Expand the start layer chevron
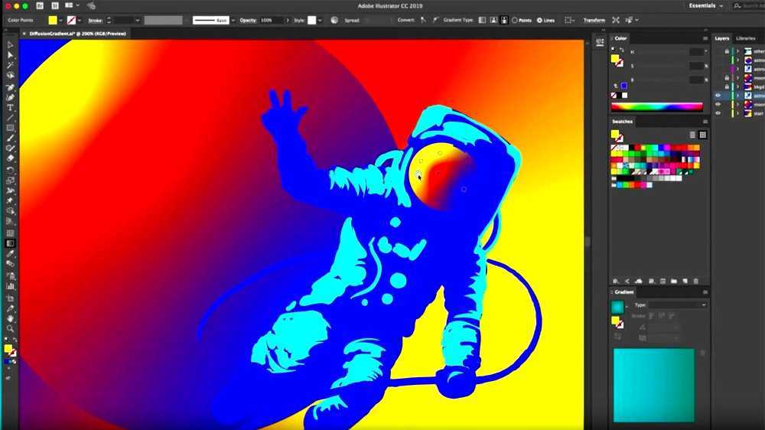The width and height of the screenshot is (765, 430). [x=737, y=113]
